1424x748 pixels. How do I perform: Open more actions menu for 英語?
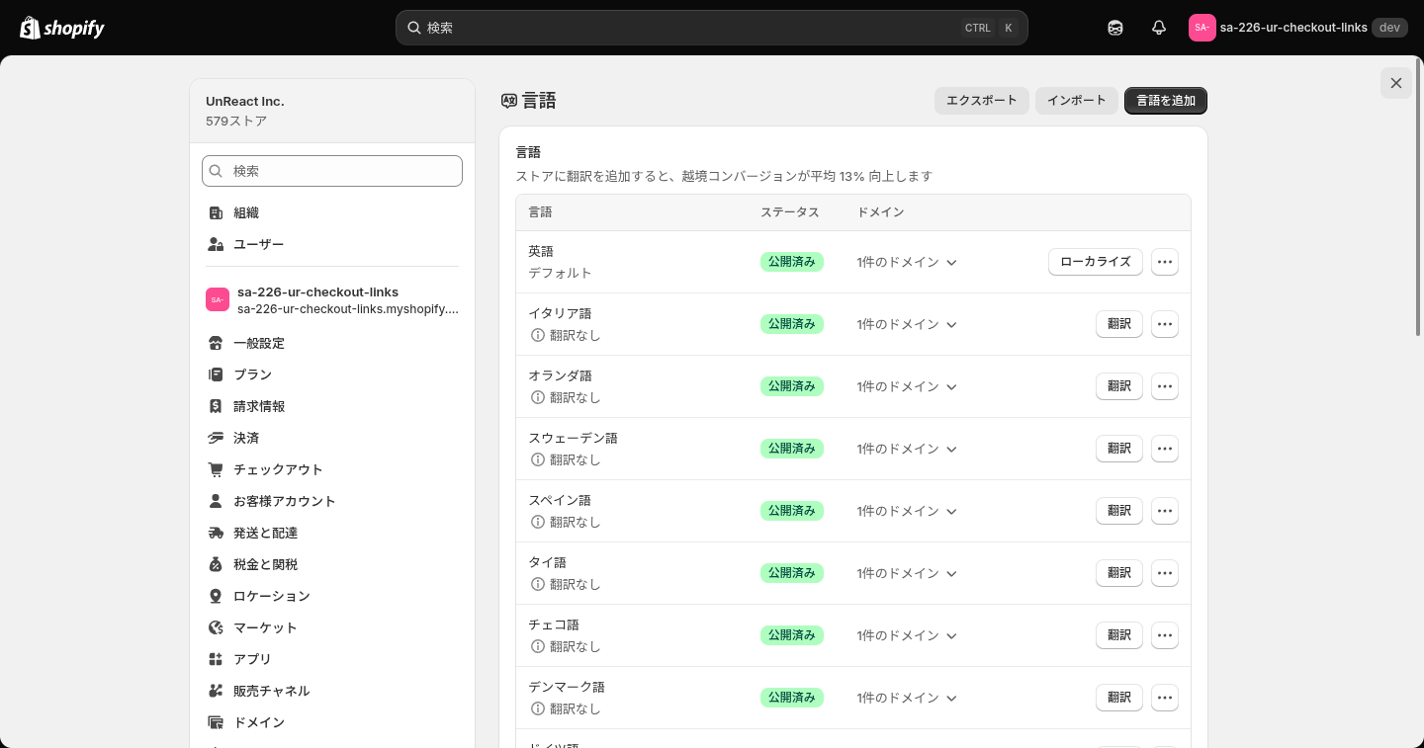pos(1165,262)
